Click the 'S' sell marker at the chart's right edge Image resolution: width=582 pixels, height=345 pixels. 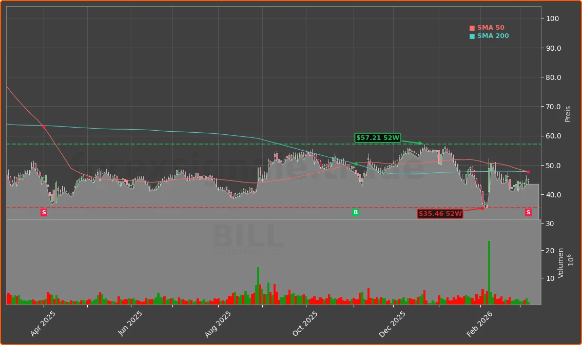pyautogui.click(x=528, y=212)
